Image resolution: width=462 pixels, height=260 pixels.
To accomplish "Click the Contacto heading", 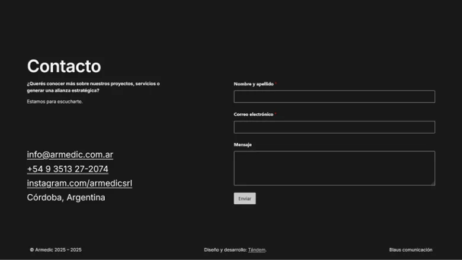I will [64, 66].
